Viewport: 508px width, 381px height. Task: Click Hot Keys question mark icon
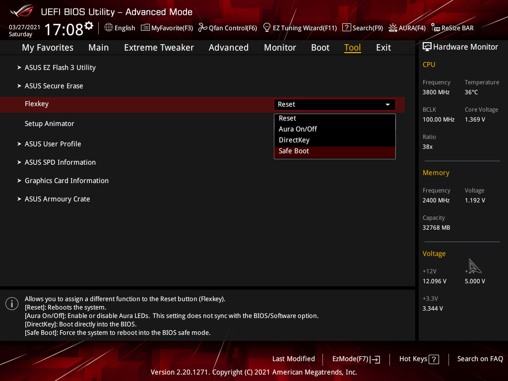[x=434, y=359]
